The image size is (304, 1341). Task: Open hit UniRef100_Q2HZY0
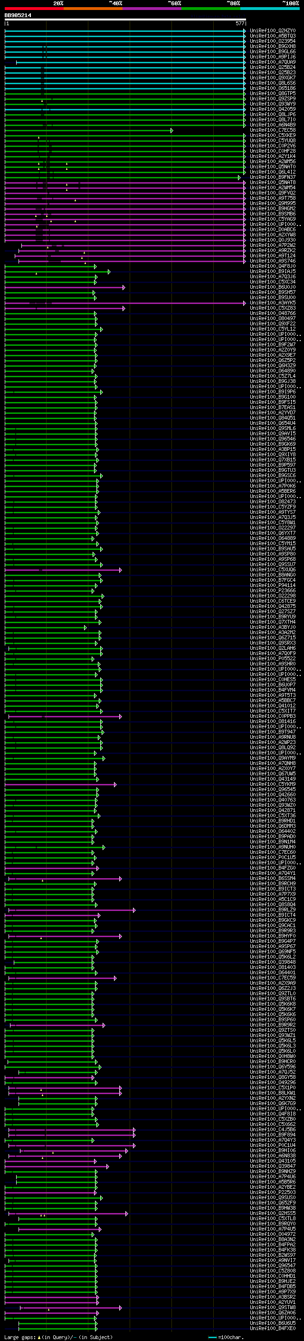[273, 31]
